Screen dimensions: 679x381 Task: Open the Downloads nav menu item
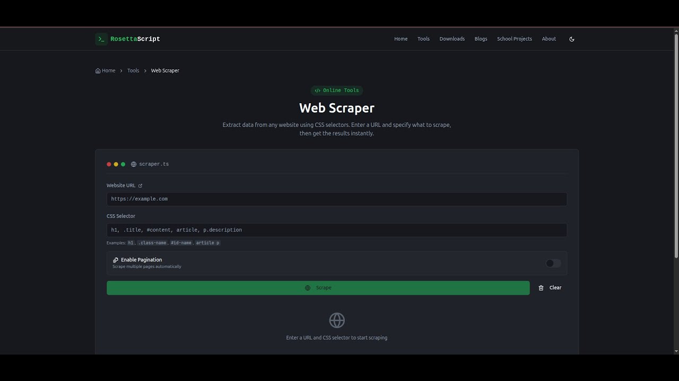point(452,39)
